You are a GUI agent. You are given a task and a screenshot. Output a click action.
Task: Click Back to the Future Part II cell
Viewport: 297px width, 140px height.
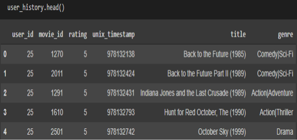(207, 74)
